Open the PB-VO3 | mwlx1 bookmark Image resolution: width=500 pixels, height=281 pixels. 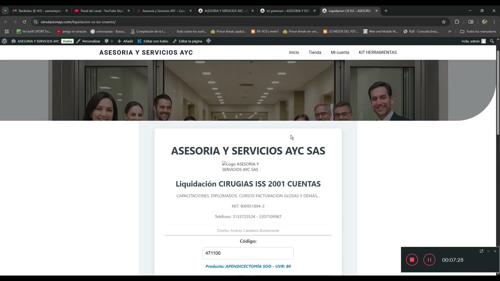click(x=265, y=31)
